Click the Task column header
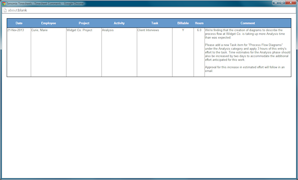The height and width of the screenshot is (180, 298). (155, 23)
